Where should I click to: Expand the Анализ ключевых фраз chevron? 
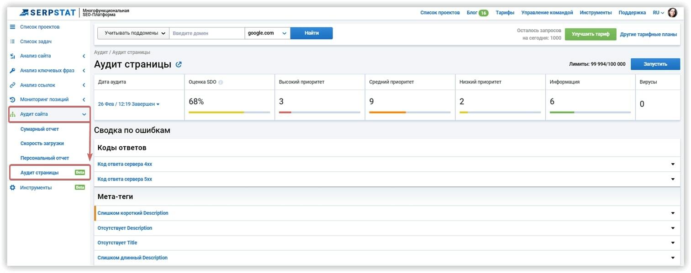point(84,71)
